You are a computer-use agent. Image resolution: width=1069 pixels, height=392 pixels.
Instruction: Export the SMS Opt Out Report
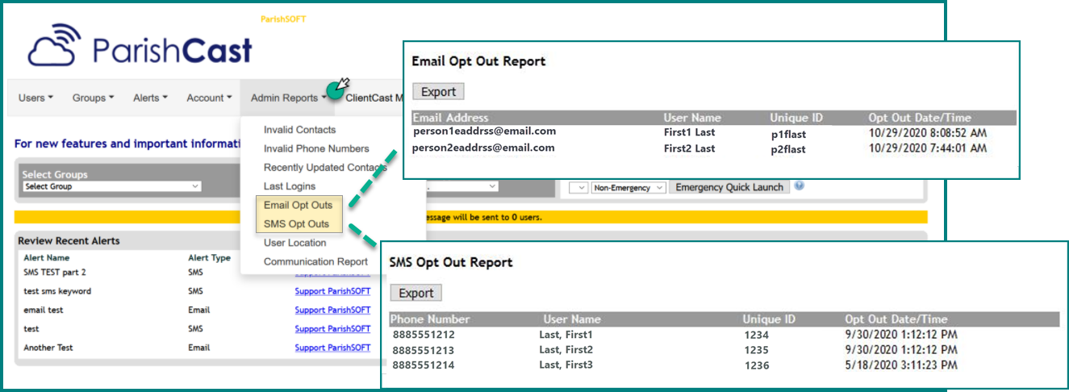tap(415, 294)
